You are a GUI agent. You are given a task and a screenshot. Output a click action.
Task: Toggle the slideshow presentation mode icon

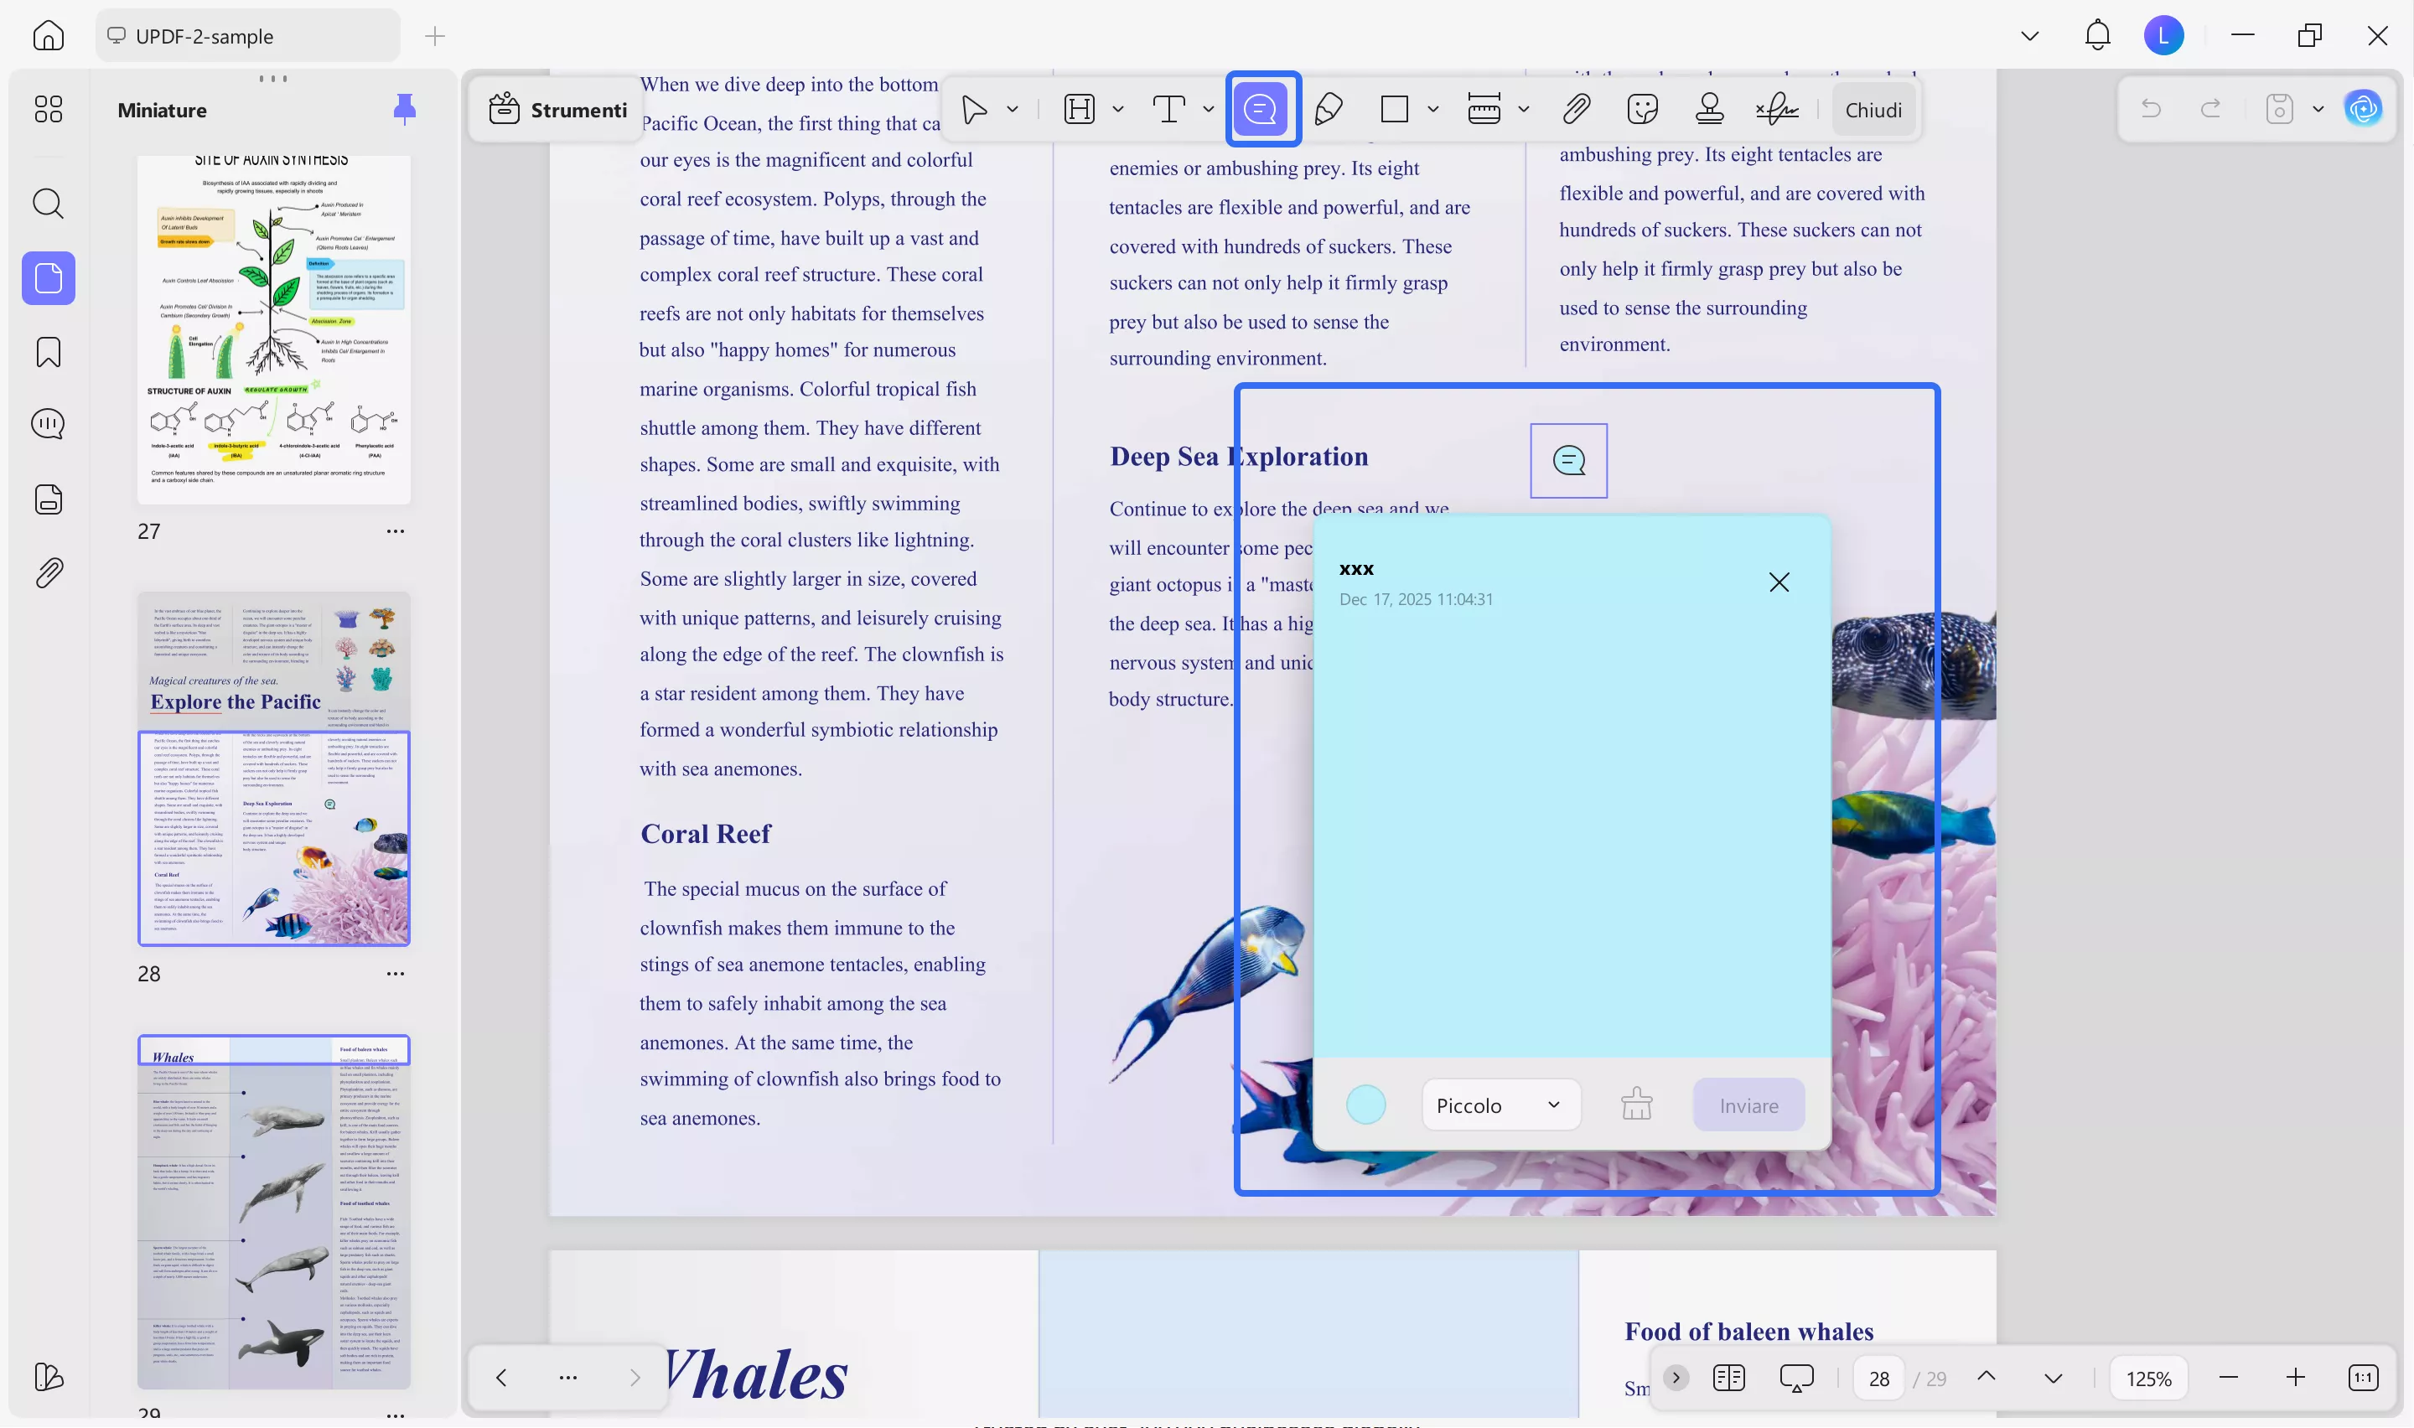point(1795,1378)
